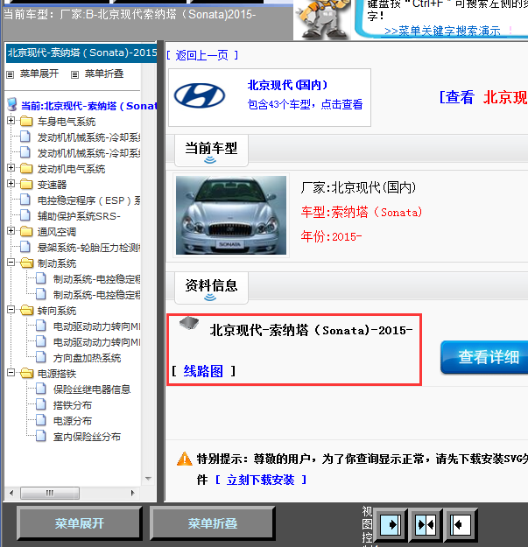Click document icon next to 辅助保护系统SRS-
The height and width of the screenshot is (547, 528).
point(25,215)
